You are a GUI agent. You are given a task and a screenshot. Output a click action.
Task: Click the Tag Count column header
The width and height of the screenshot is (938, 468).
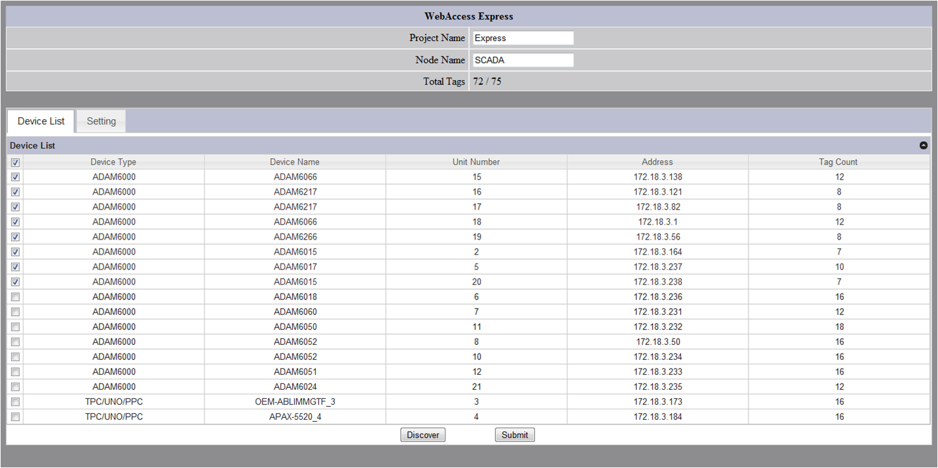[838, 162]
